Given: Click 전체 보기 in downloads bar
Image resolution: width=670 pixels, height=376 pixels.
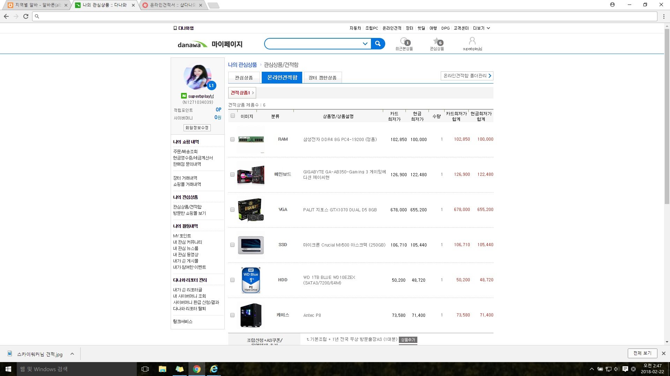Looking at the screenshot, I should [x=642, y=353].
